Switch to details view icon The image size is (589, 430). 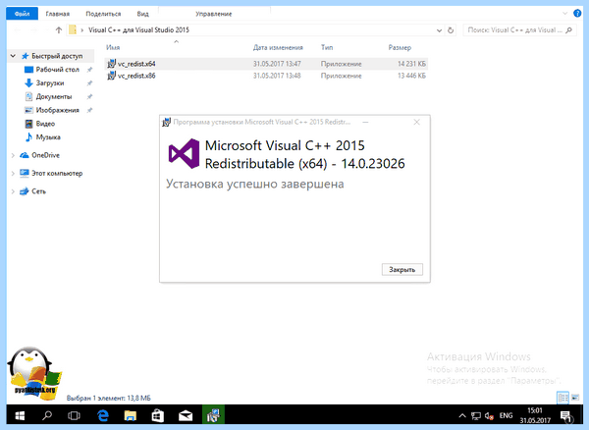point(563,398)
